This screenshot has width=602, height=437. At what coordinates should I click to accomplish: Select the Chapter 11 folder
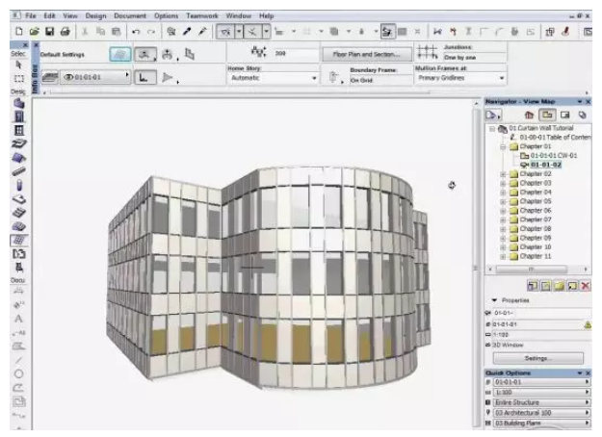536,256
